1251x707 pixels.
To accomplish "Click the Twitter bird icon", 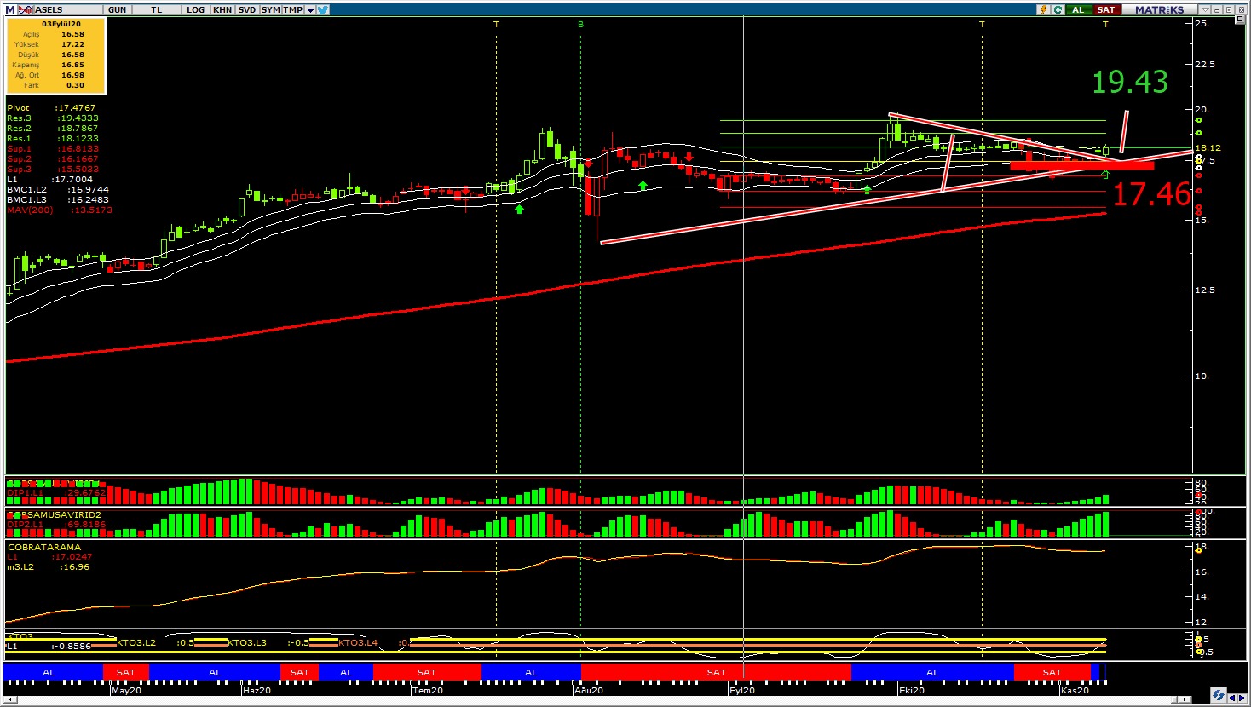I will tap(323, 9).
